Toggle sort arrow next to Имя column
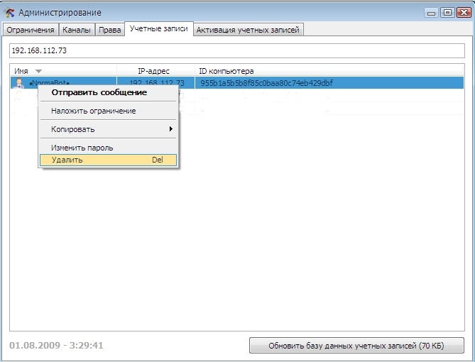The image size is (475, 362). coord(38,71)
